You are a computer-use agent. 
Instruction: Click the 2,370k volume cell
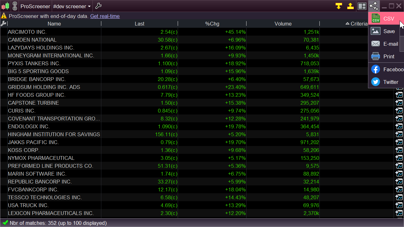[311, 213]
